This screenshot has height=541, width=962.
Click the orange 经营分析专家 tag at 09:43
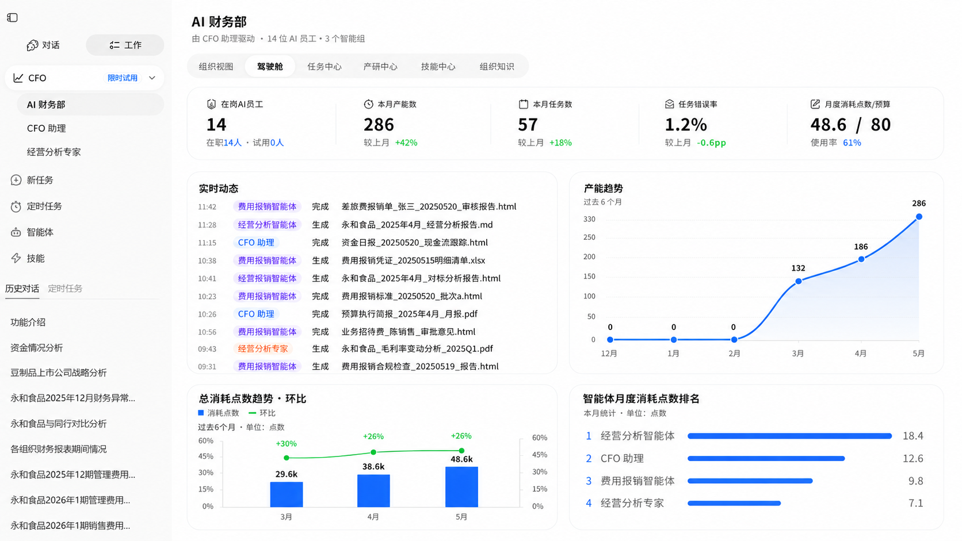263,349
